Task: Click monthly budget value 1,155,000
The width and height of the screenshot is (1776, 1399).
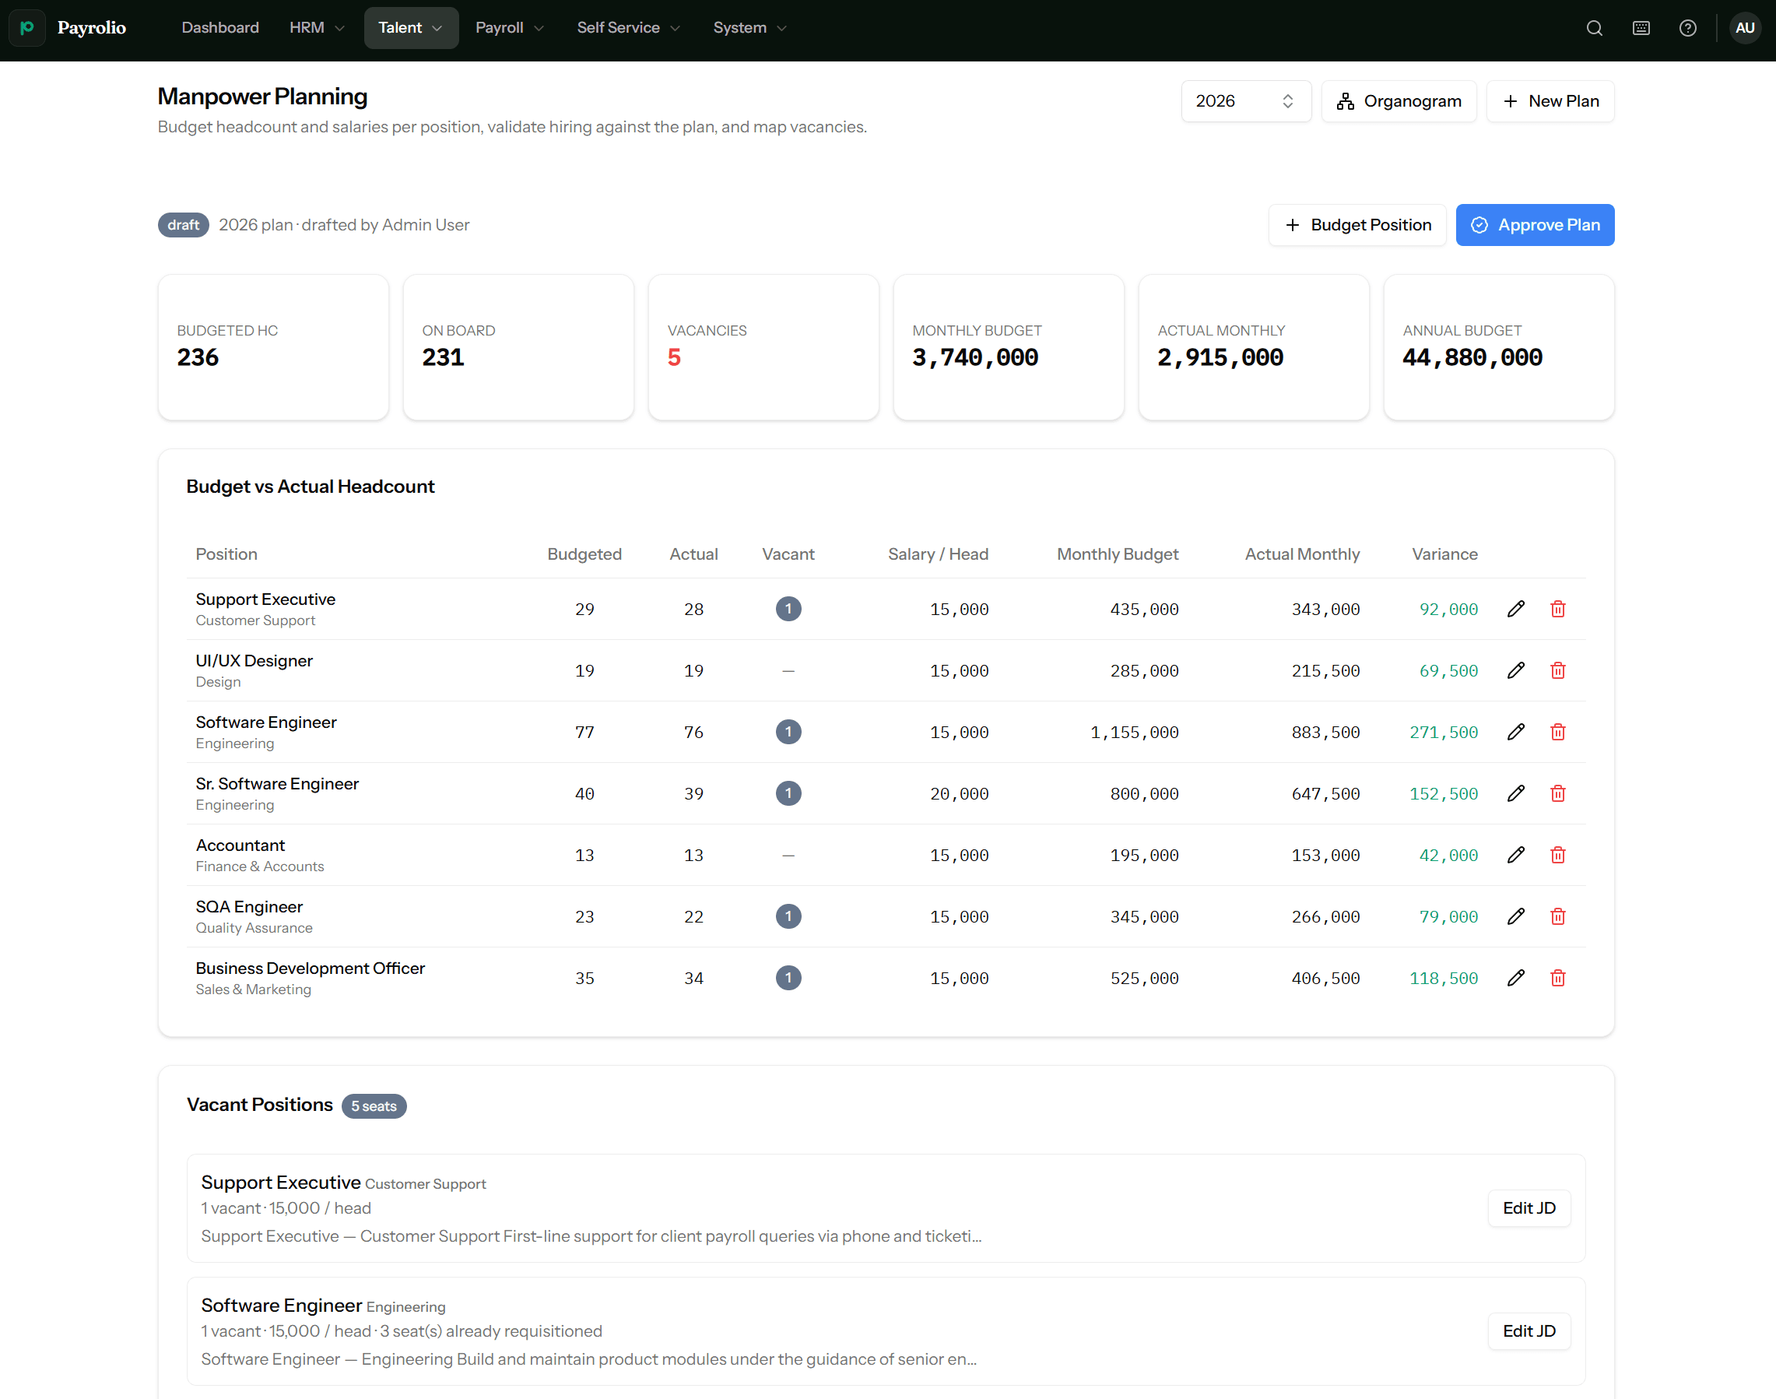Action: [x=1134, y=733]
